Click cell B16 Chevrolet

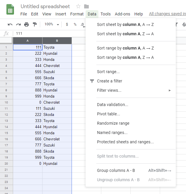coord(57,139)
